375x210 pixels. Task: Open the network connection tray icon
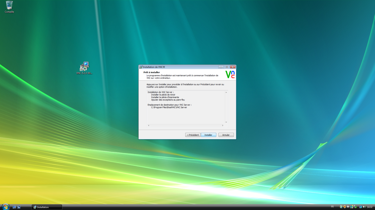click(360, 207)
